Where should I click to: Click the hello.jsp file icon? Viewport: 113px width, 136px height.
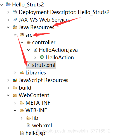pyautogui.click(x=22, y=133)
